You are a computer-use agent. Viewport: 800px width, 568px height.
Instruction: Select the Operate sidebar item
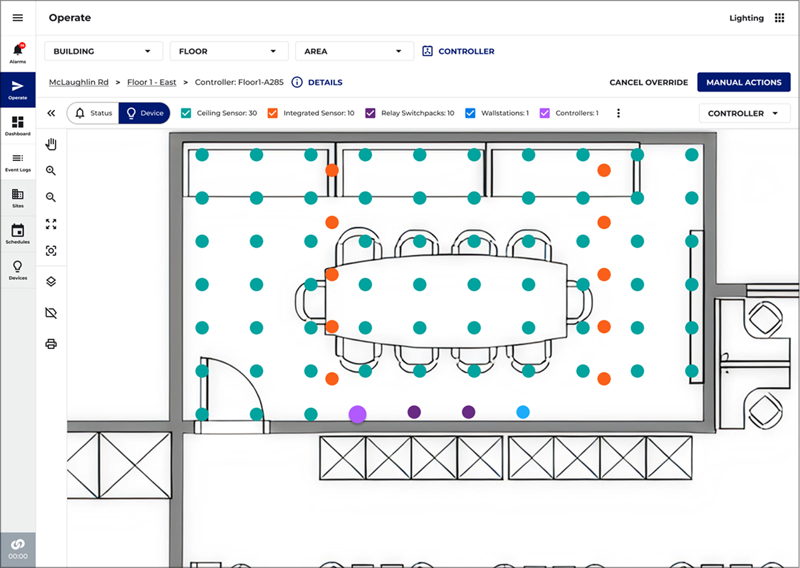click(18, 90)
